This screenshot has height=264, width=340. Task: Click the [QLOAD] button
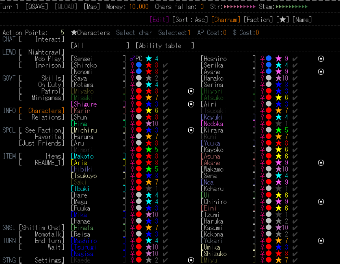66,7
